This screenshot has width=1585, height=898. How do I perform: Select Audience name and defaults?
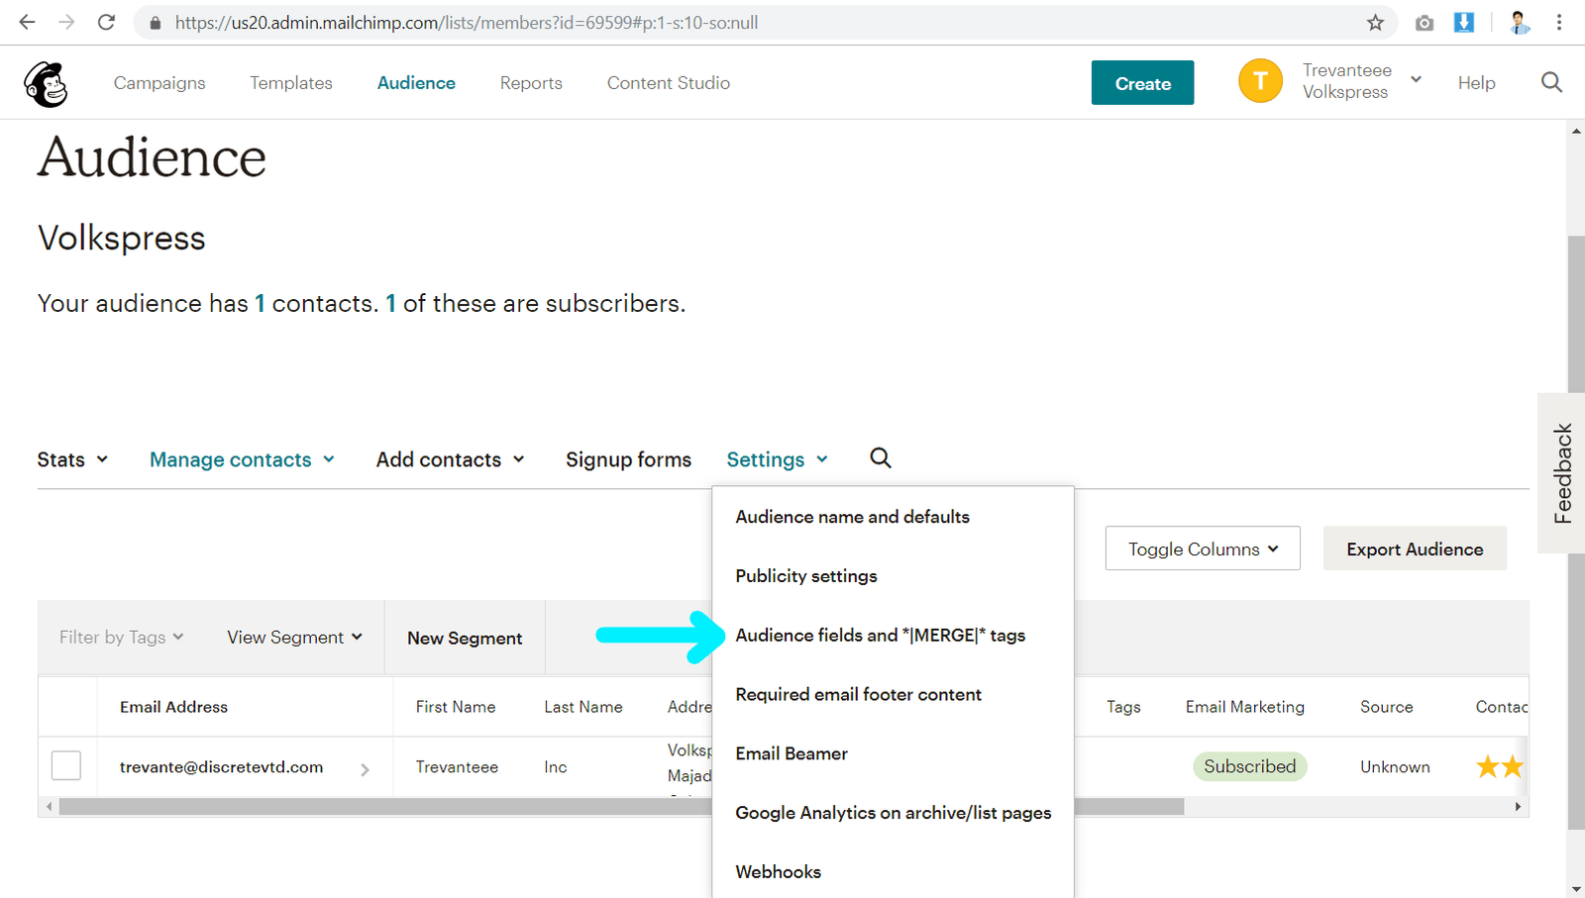point(852,517)
